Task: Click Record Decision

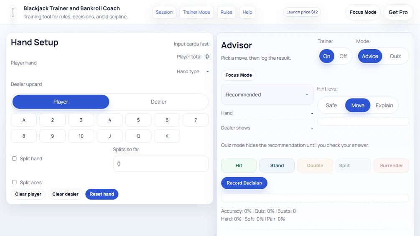Action: (244, 183)
